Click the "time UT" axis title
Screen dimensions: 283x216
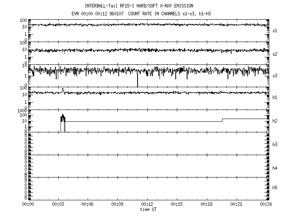pyautogui.click(x=148, y=209)
